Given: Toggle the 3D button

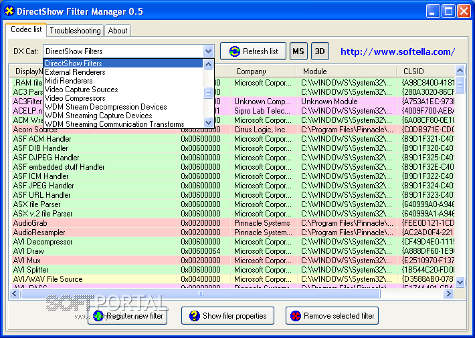Looking at the screenshot, I should (320, 51).
